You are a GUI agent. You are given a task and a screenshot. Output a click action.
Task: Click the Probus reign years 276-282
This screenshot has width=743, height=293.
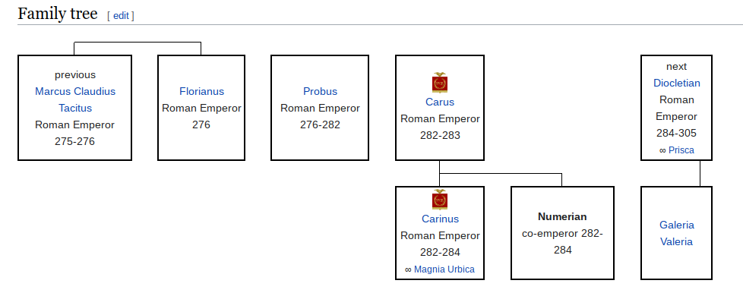pyautogui.click(x=320, y=125)
